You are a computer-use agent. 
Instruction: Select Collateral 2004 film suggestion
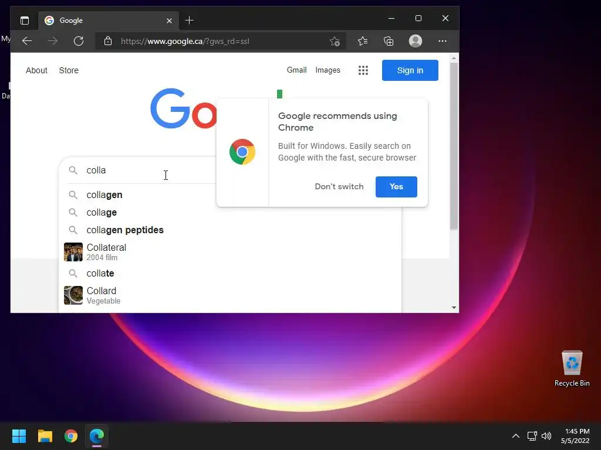pyautogui.click(x=230, y=252)
